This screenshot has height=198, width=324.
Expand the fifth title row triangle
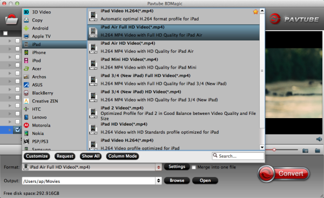10,73
